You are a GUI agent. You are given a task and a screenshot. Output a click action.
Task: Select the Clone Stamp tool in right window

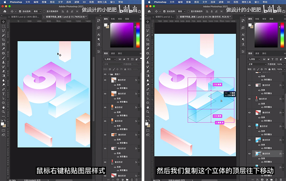[148, 62]
